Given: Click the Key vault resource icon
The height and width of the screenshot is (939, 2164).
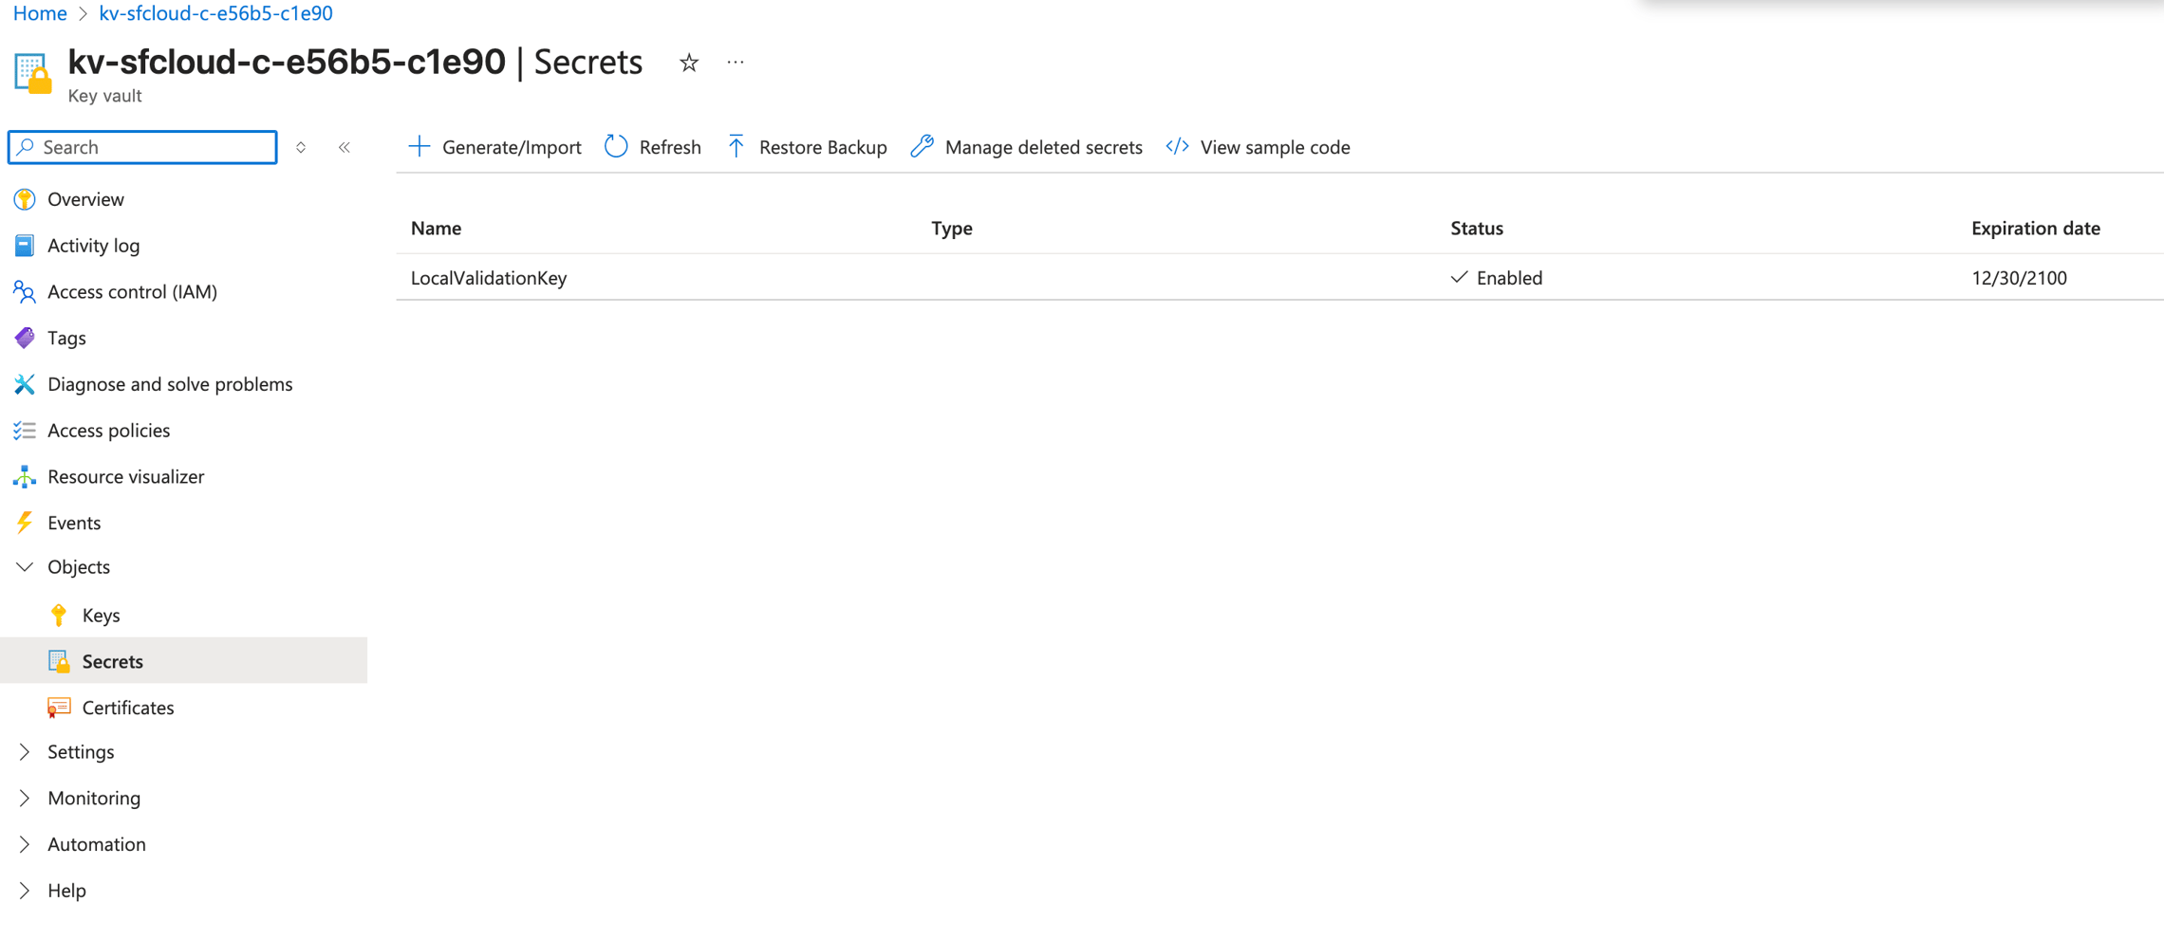Looking at the screenshot, I should [x=33, y=73].
